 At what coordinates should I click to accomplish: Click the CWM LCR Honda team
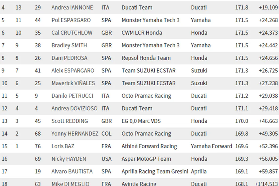point(142,33)
